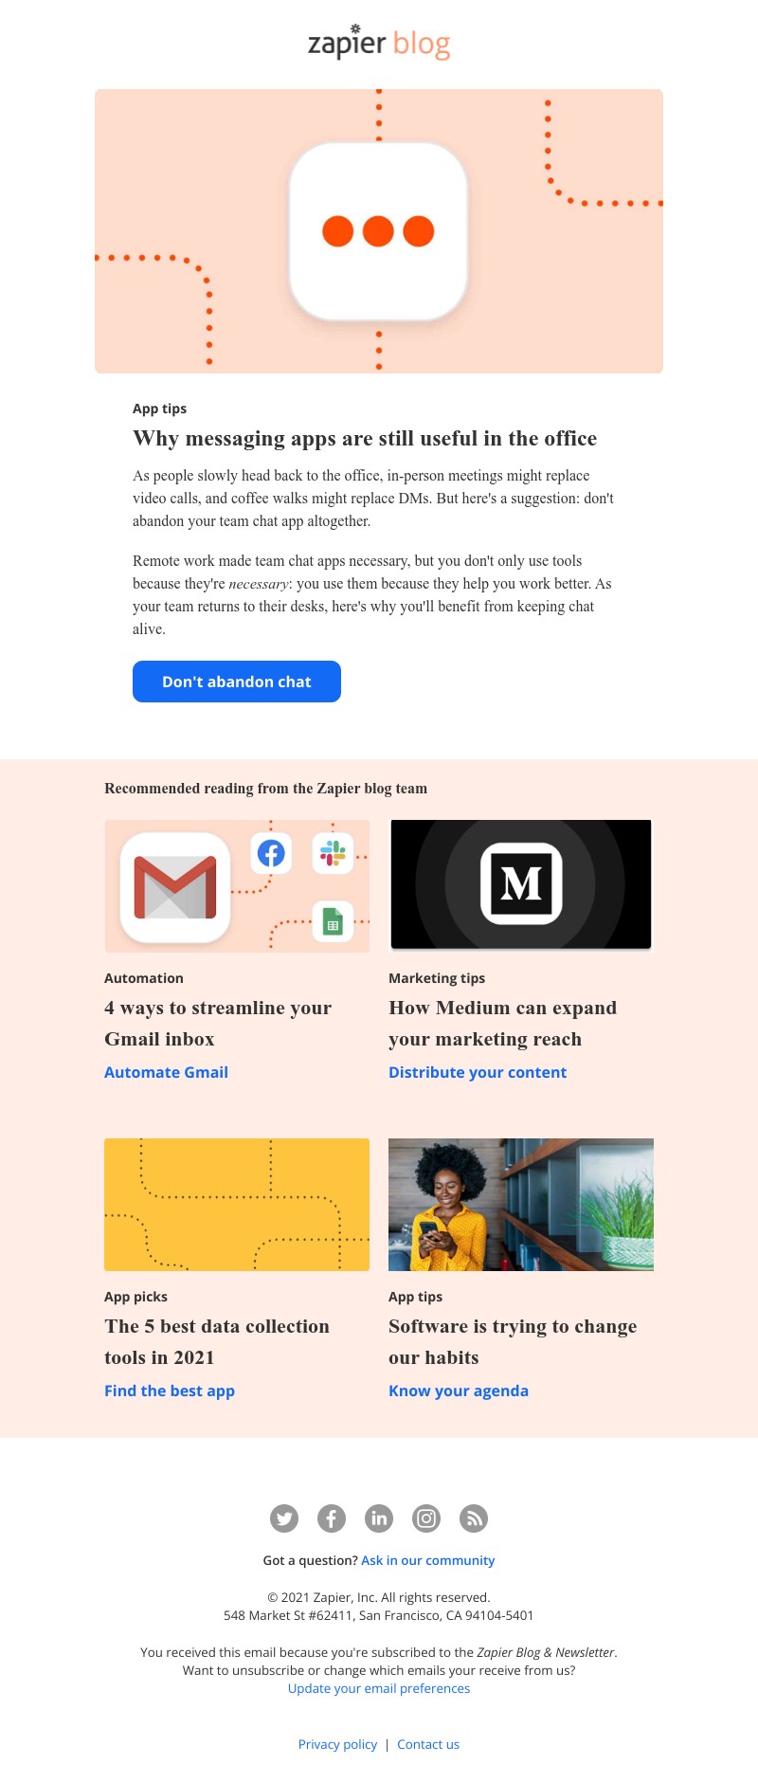Click the Zapier blog logo
758x1782 pixels.
[x=379, y=43]
